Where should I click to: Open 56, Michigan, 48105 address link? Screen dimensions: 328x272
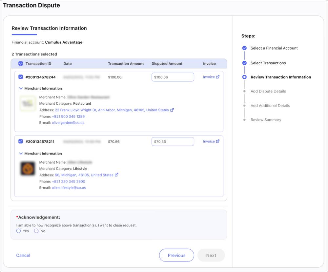point(84,175)
